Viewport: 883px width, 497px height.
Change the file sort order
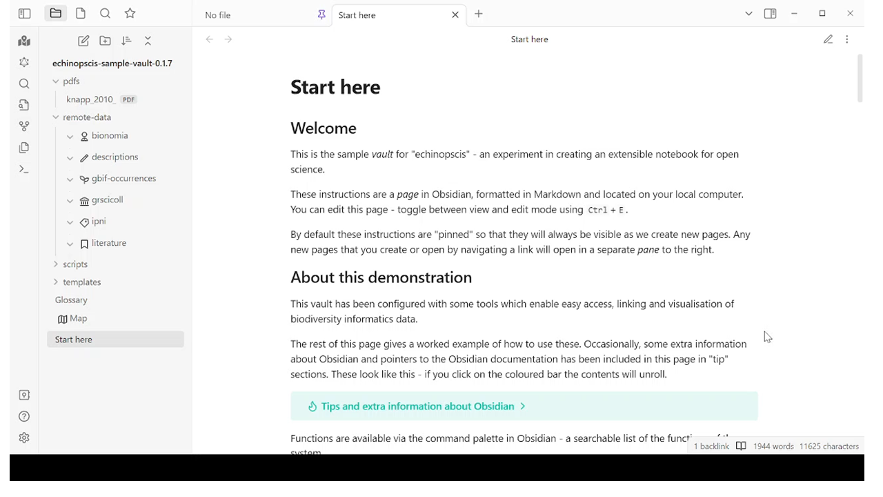[126, 41]
